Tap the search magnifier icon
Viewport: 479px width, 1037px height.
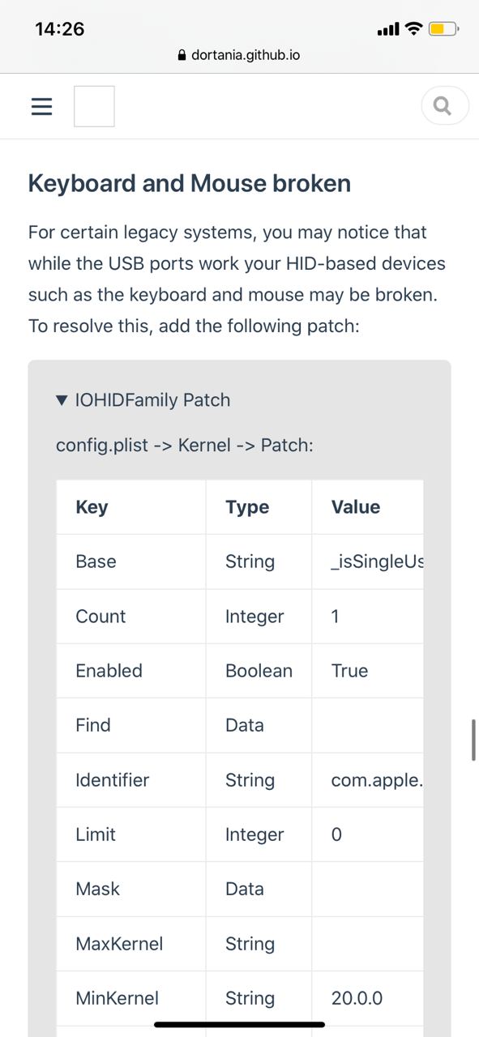[x=443, y=106]
